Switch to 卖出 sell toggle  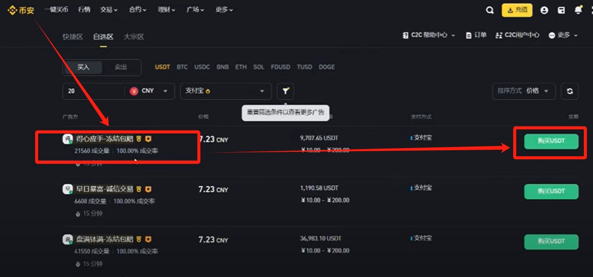coord(121,67)
